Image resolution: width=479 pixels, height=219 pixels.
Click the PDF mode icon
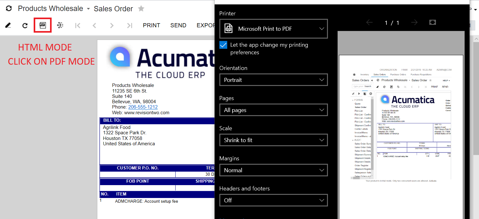click(42, 25)
